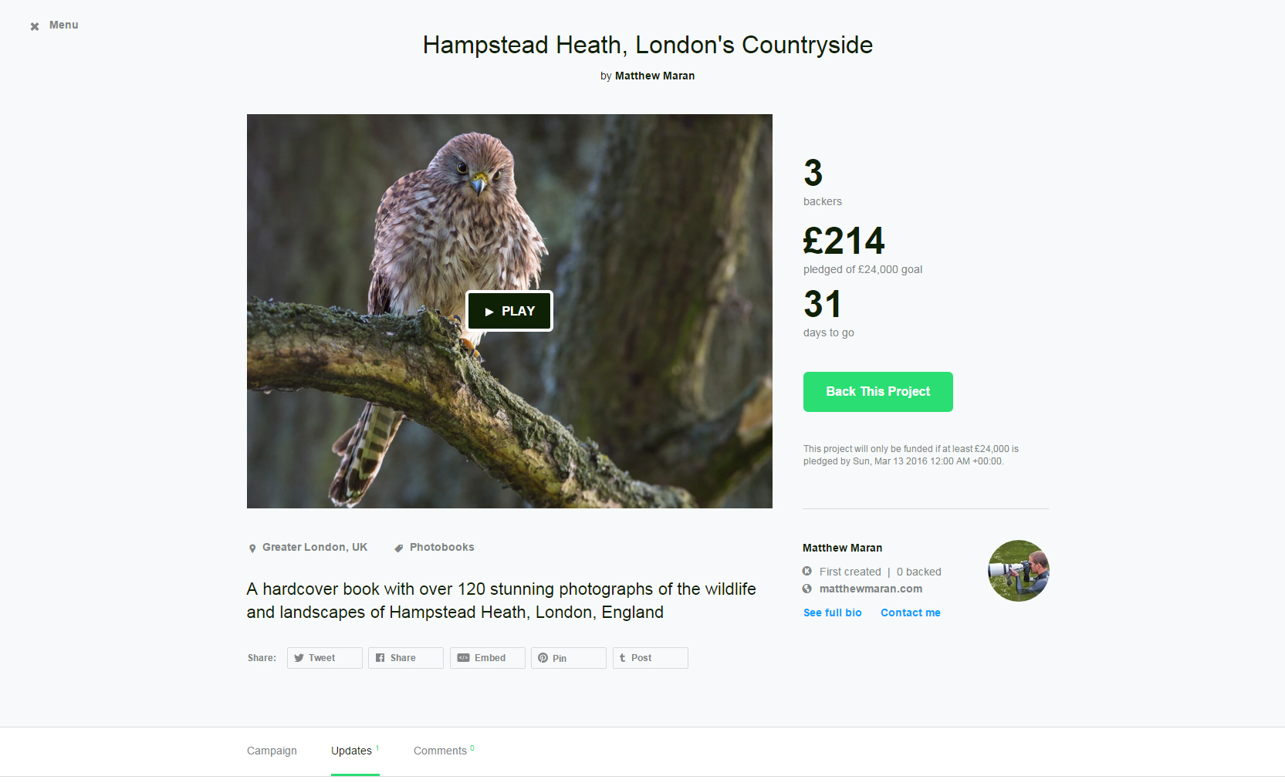Click the Contact me link
The image size is (1285, 783).
911,613
